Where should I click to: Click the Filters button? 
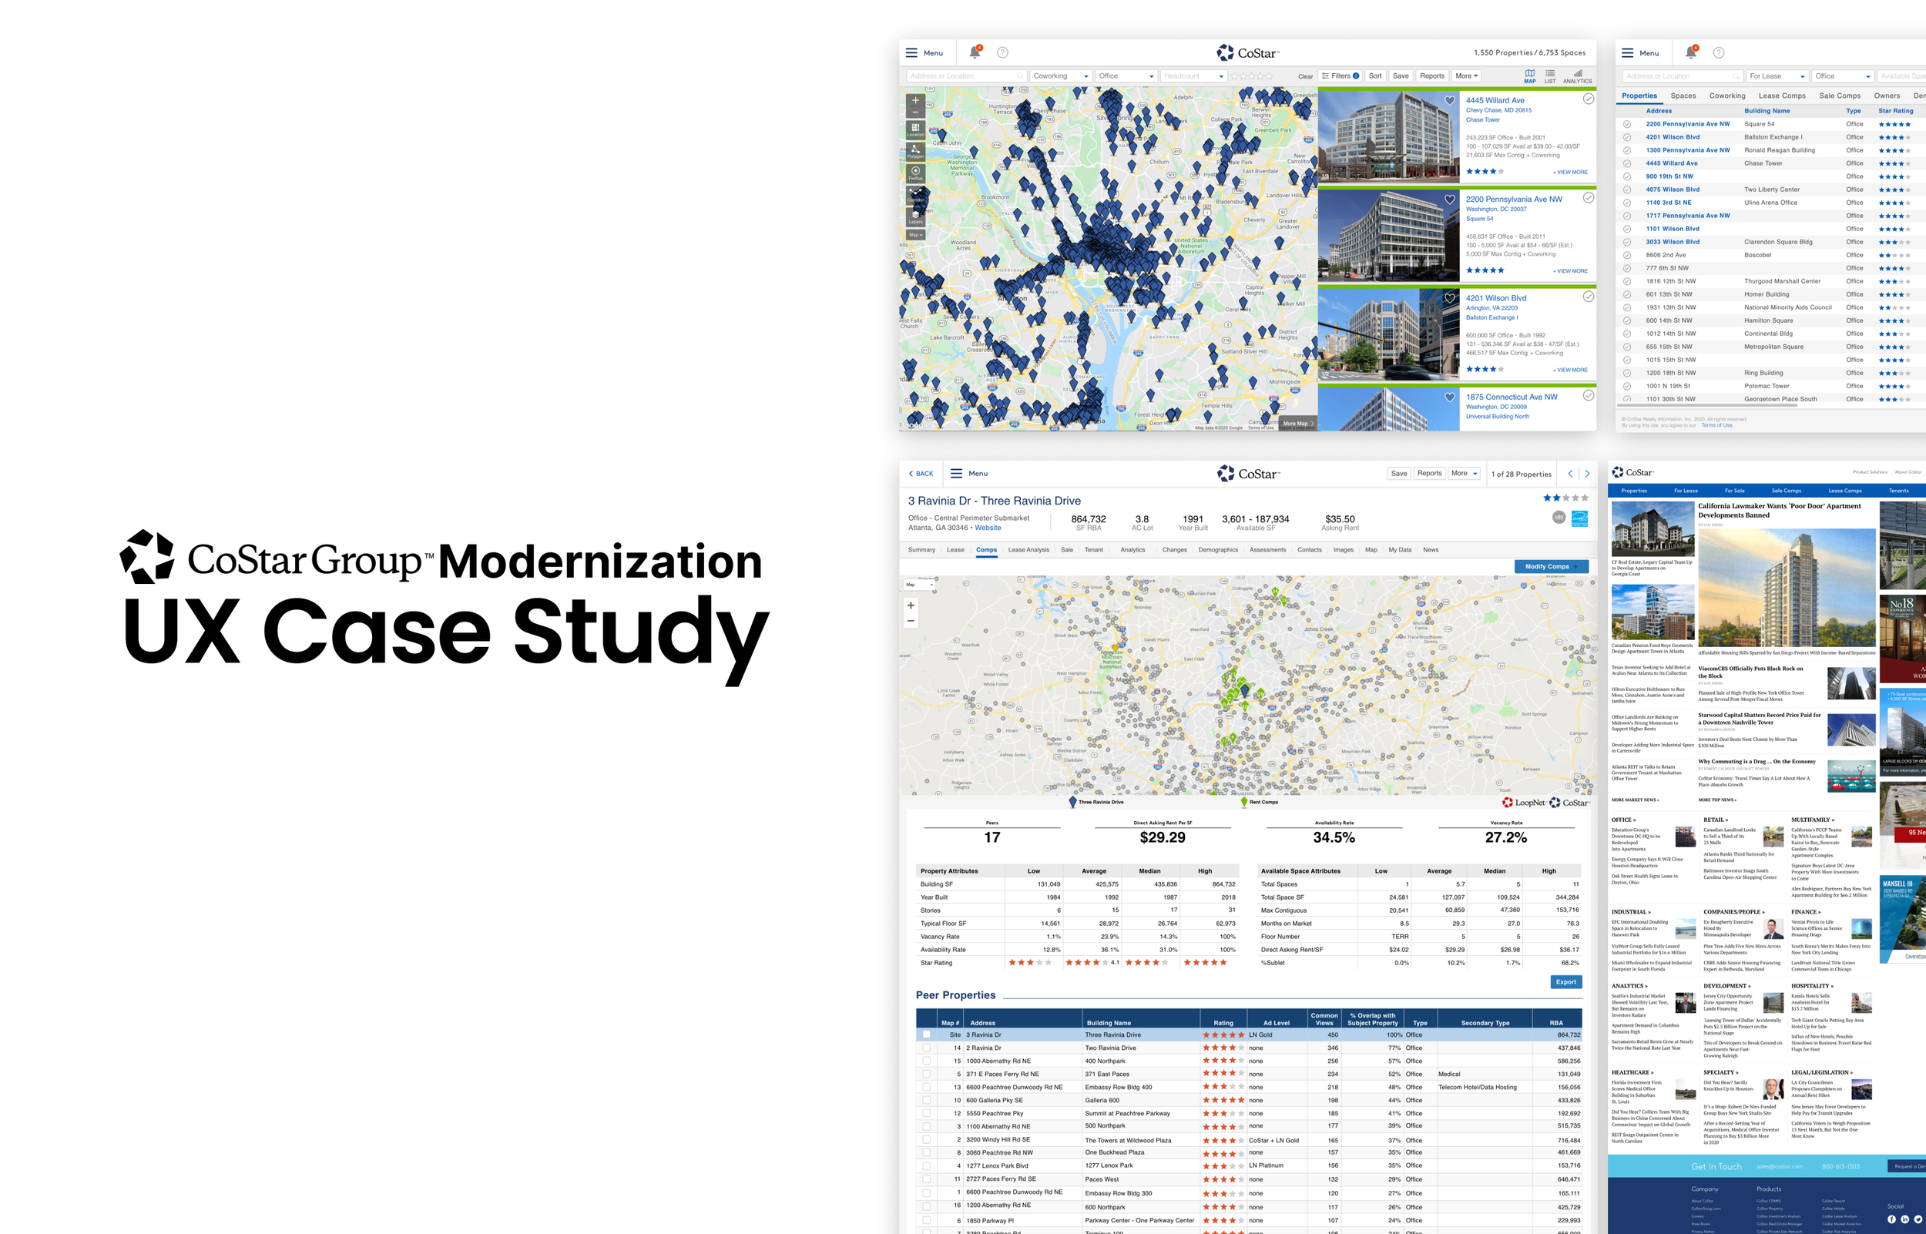click(1340, 76)
